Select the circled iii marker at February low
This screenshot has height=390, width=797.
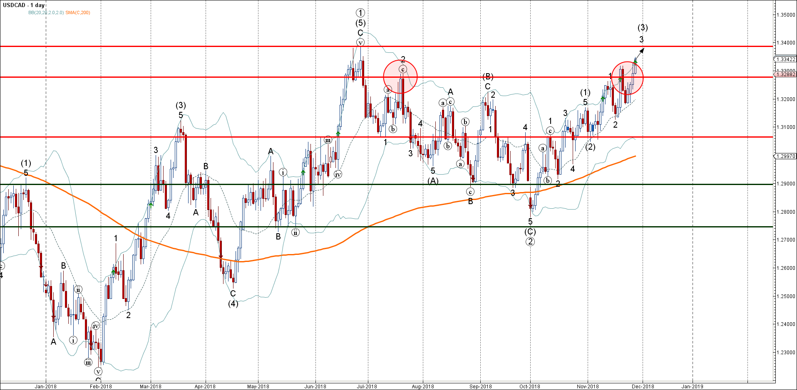click(x=88, y=362)
